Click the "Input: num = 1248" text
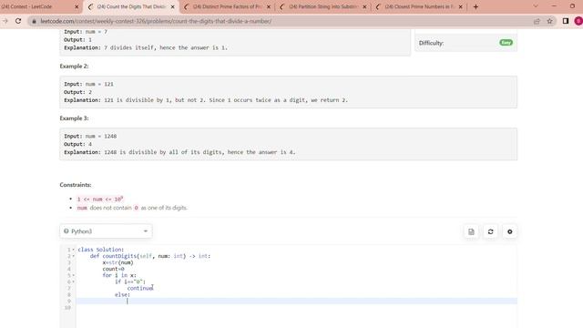583x328 pixels. [90, 136]
